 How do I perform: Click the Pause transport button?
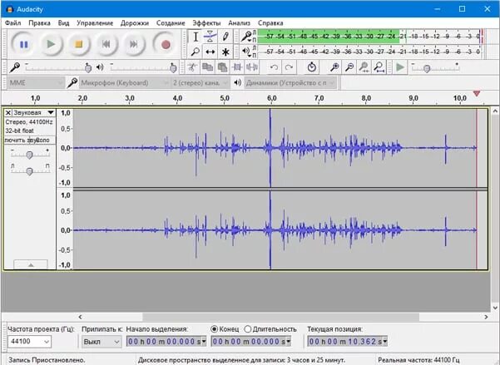click(x=24, y=44)
